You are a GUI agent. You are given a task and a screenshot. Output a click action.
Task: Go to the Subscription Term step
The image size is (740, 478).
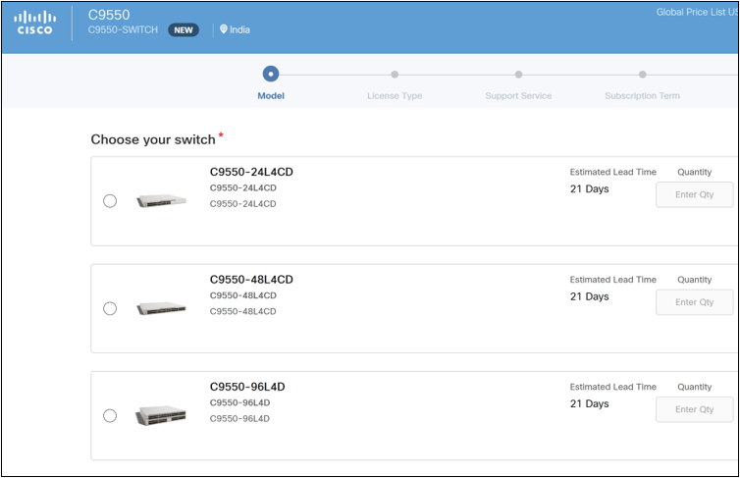coord(642,96)
